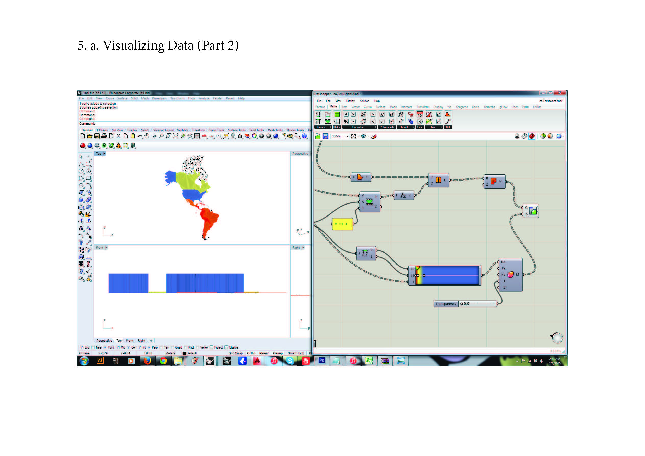Toggle Ortho in the Rhino status bar

[251, 353]
